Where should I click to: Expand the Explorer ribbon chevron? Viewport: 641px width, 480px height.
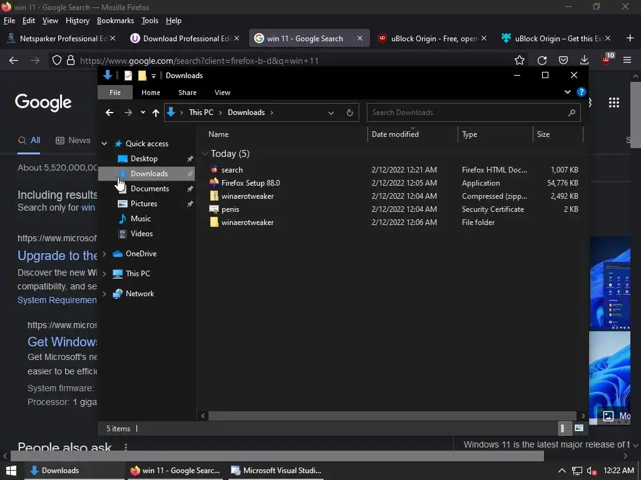pyautogui.click(x=567, y=92)
